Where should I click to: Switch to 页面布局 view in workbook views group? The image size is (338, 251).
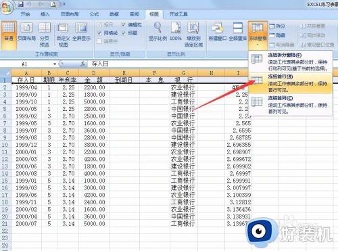[x=26, y=32]
